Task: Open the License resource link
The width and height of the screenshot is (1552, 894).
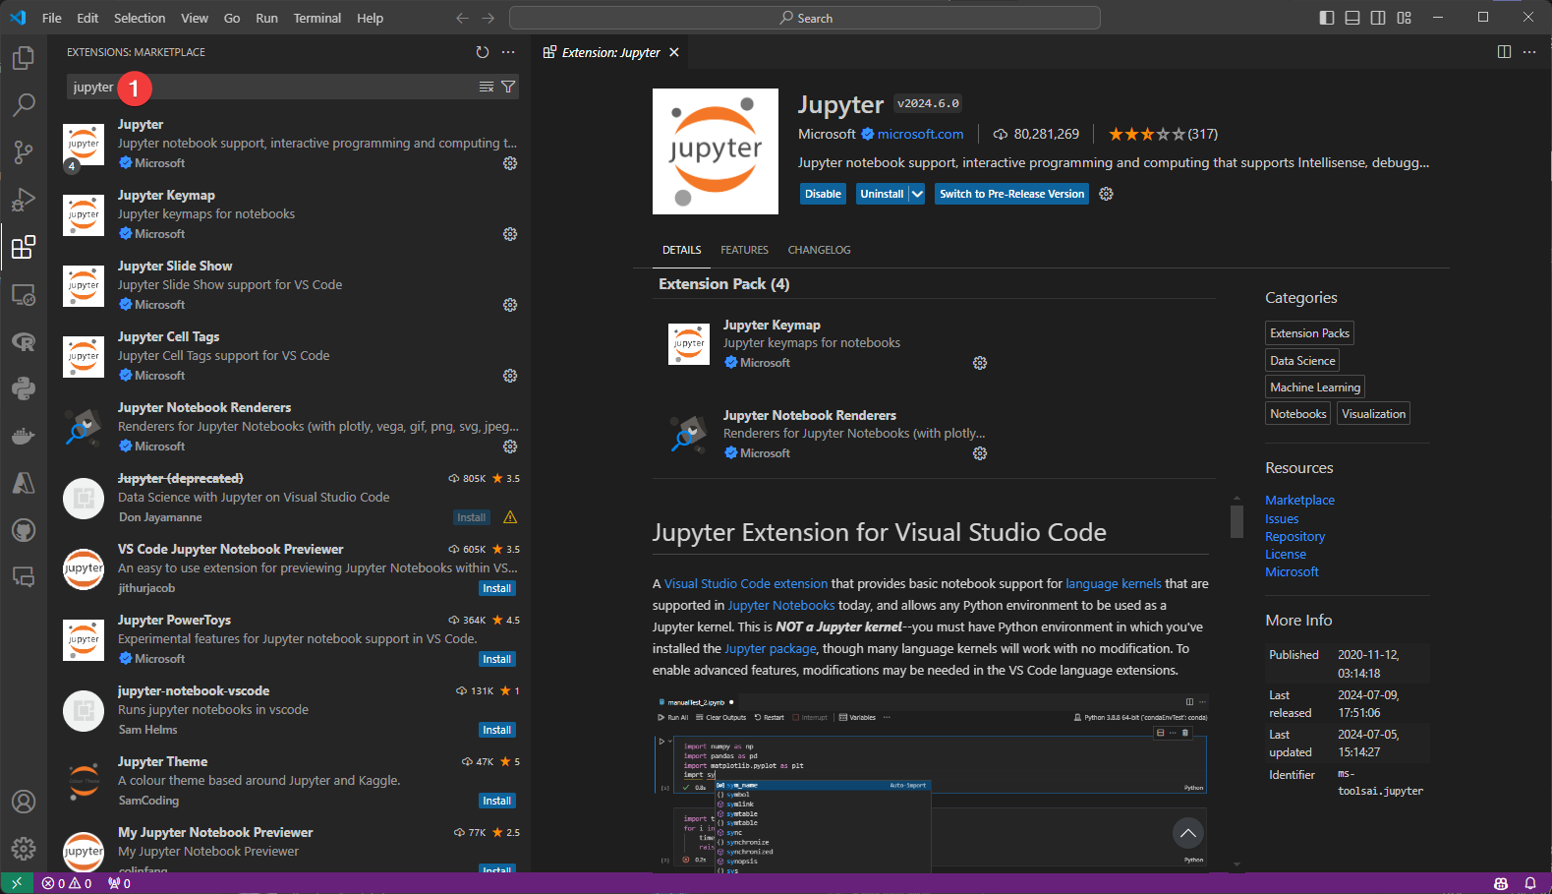Action: 1286,554
